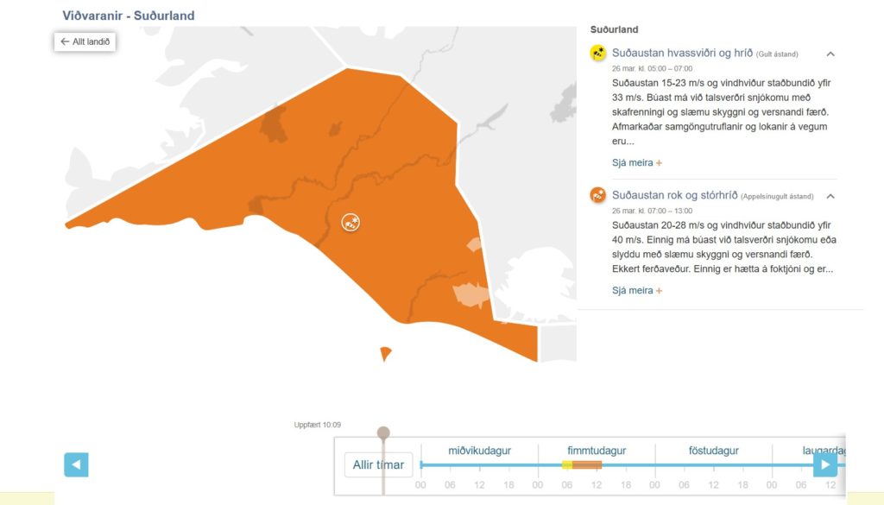Click the timeline slider handle
The height and width of the screenshot is (505, 884).
coord(383,432)
